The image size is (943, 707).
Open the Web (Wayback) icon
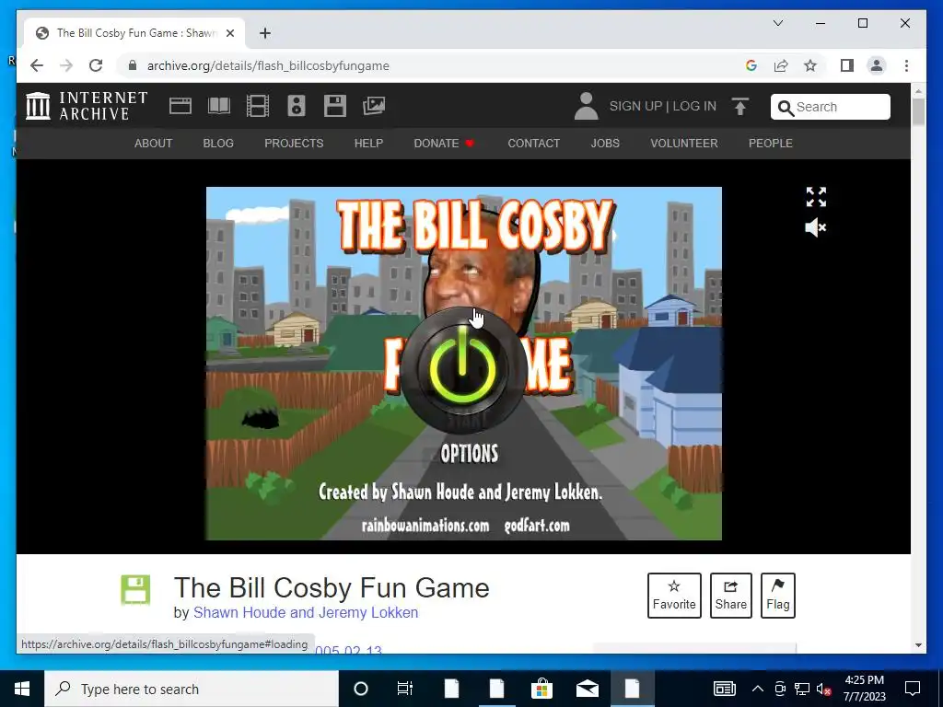coord(180,106)
